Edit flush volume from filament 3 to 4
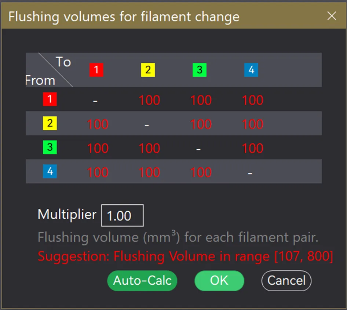Image resolution: width=347 pixels, height=310 pixels. 253,148
